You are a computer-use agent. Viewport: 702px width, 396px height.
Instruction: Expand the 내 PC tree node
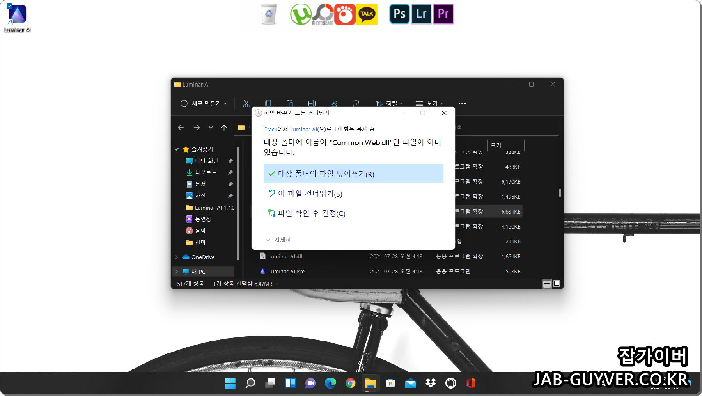(177, 272)
